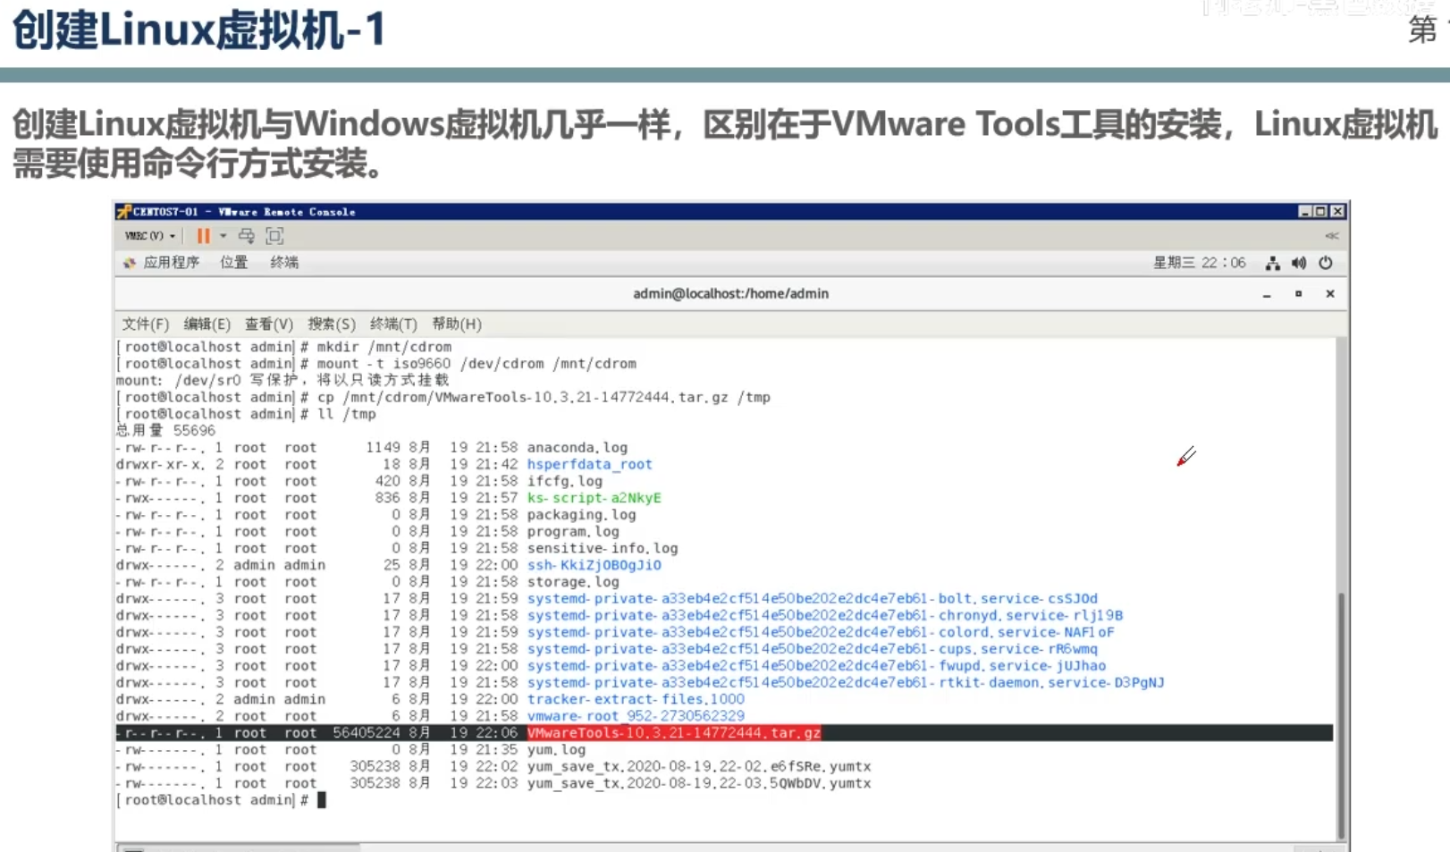Open the 位置 places menu
1450x852 pixels.
[234, 263]
